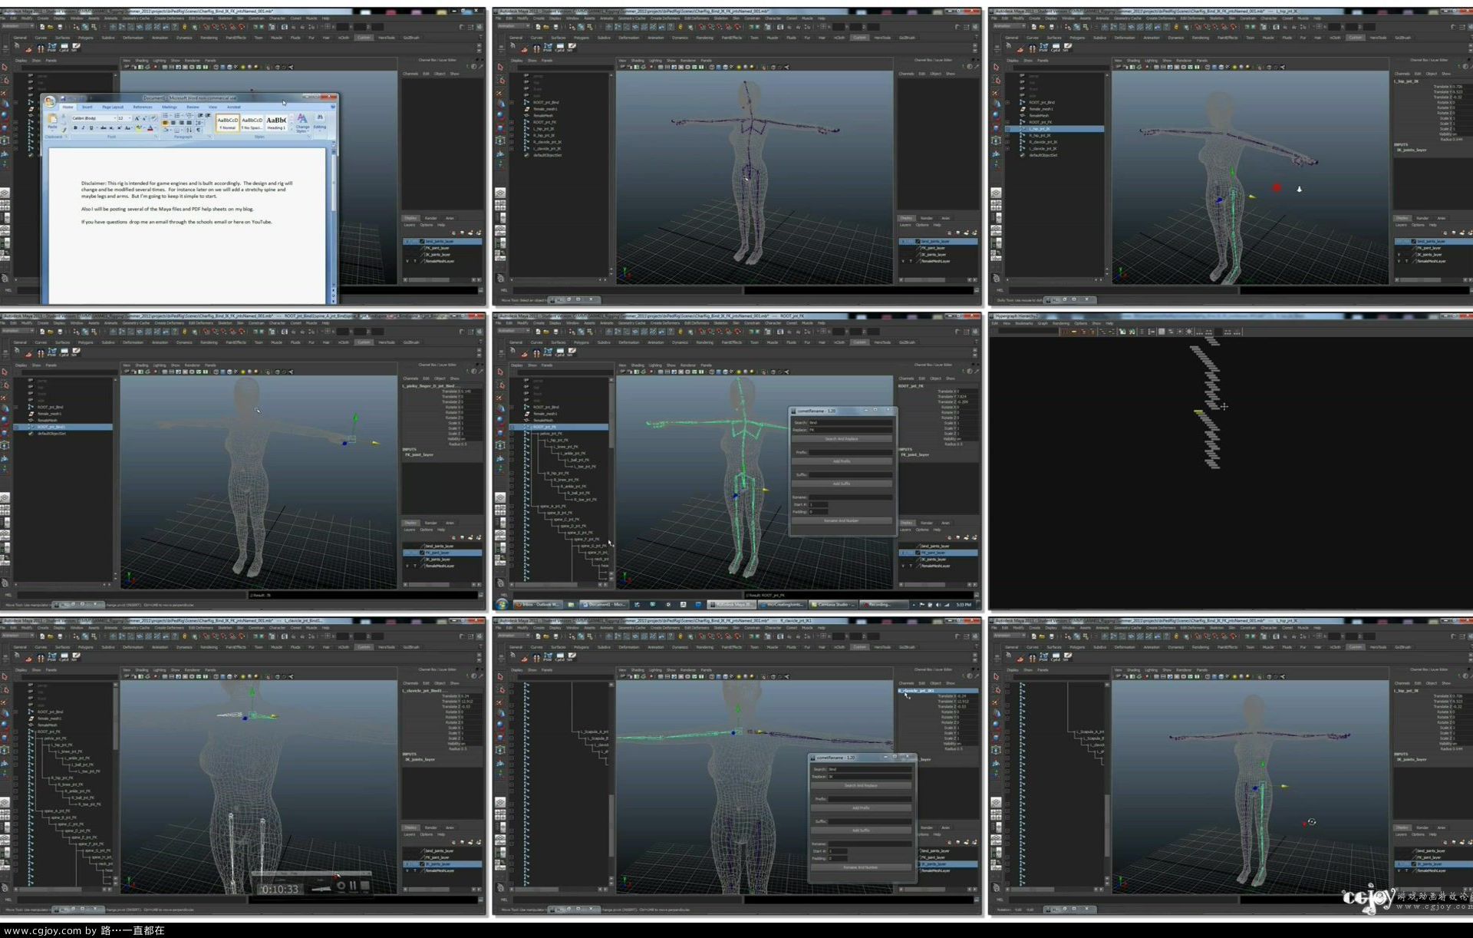This screenshot has width=1473, height=938.
Task: Toggle bend_joints_layer visibility in the top-right frame
Action: pyautogui.click(x=1399, y=242)
